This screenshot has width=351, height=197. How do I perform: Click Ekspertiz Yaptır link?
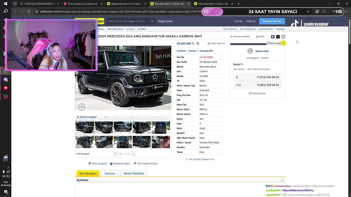120,164
